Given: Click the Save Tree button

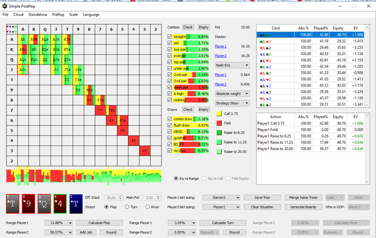Looking at the screenshot, I should [262, 198].
